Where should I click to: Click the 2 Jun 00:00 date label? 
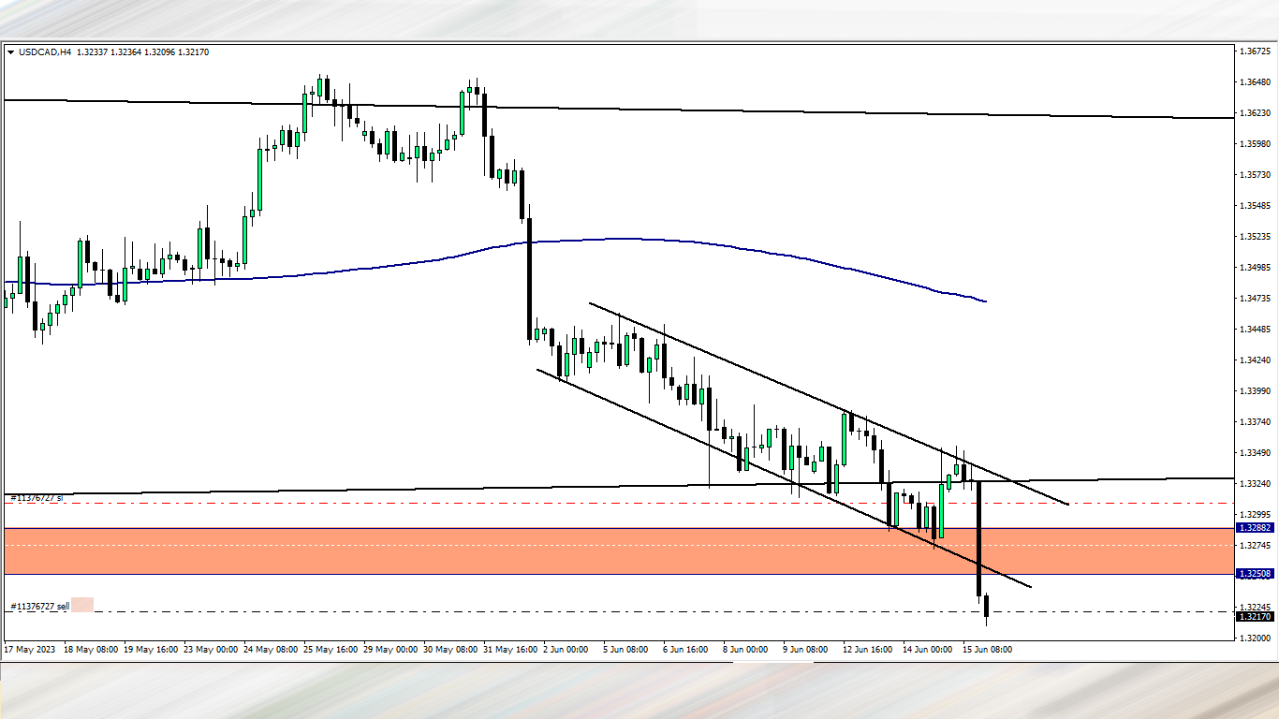click(564, 649)
